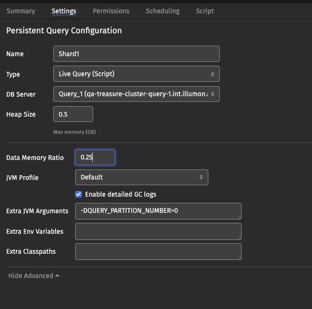The width and height of the screenshot is (312, 309).
Task: Click the Type dropdown up-down arrows icon
Action: (x=213, y=74)
